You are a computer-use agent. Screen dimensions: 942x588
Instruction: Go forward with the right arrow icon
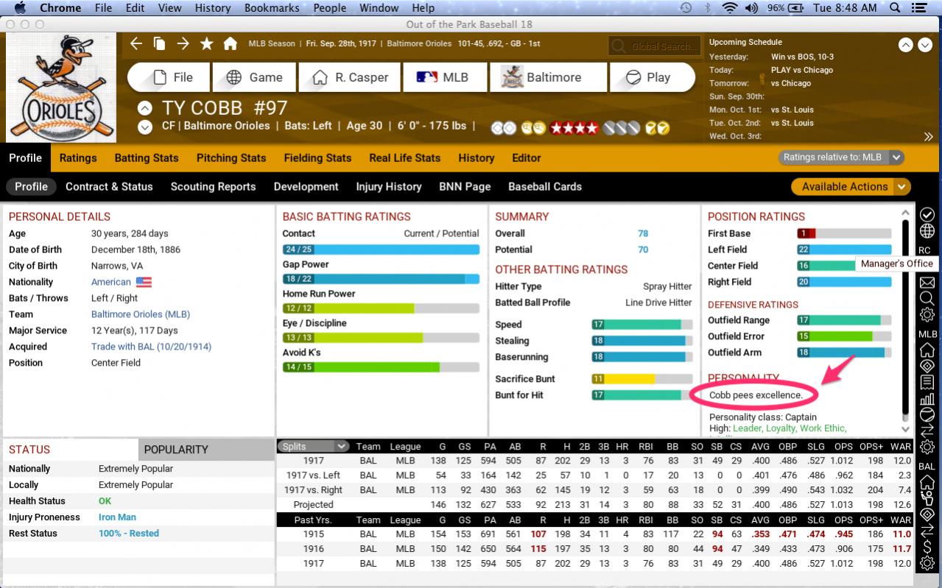[x=183, y=43]
